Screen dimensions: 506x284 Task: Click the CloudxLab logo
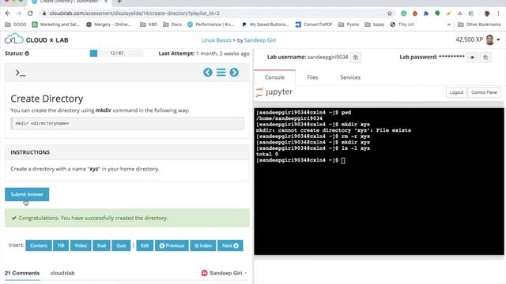(36, 39)
